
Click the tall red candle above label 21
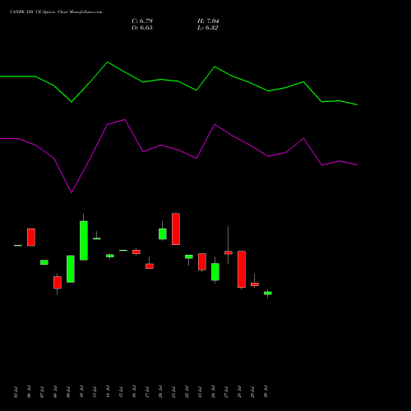coord(176,229)
